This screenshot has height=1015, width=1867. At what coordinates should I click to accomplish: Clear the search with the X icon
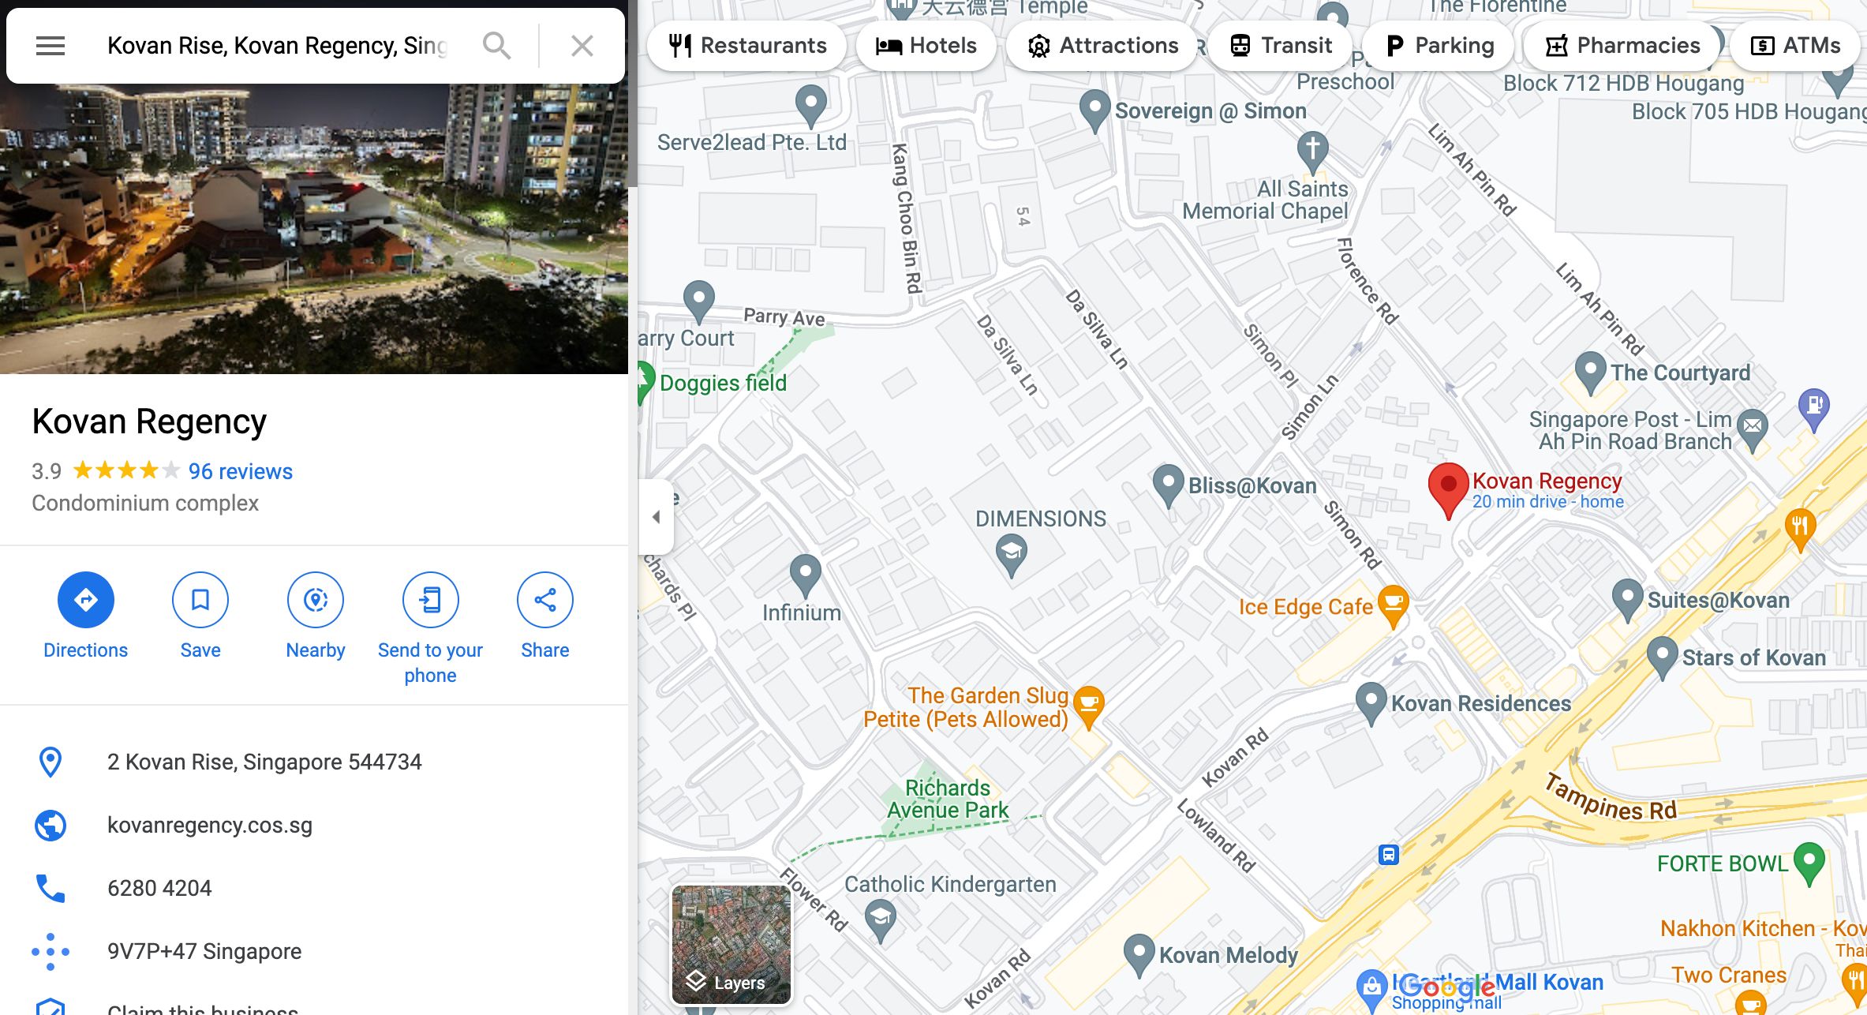(582, 46)
